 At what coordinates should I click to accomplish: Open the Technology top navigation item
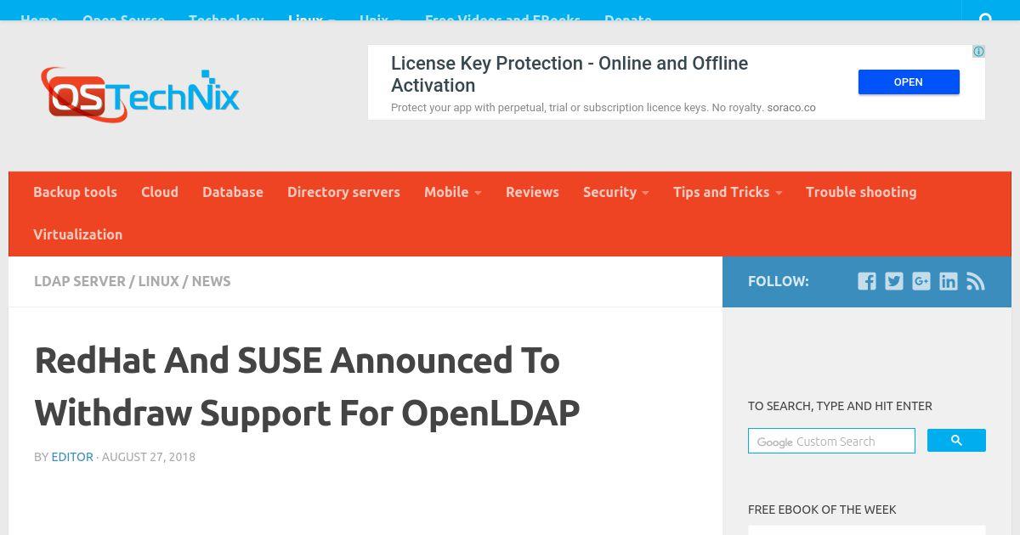pyautogui.click(x=226, y=19)
